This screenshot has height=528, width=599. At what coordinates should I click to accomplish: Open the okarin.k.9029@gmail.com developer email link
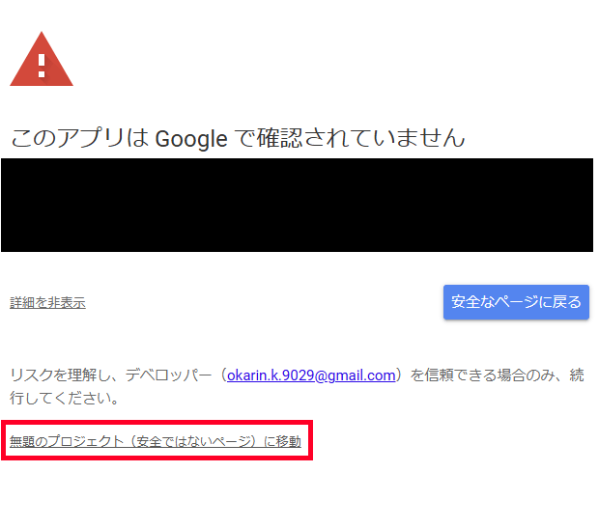pos(311,375)
